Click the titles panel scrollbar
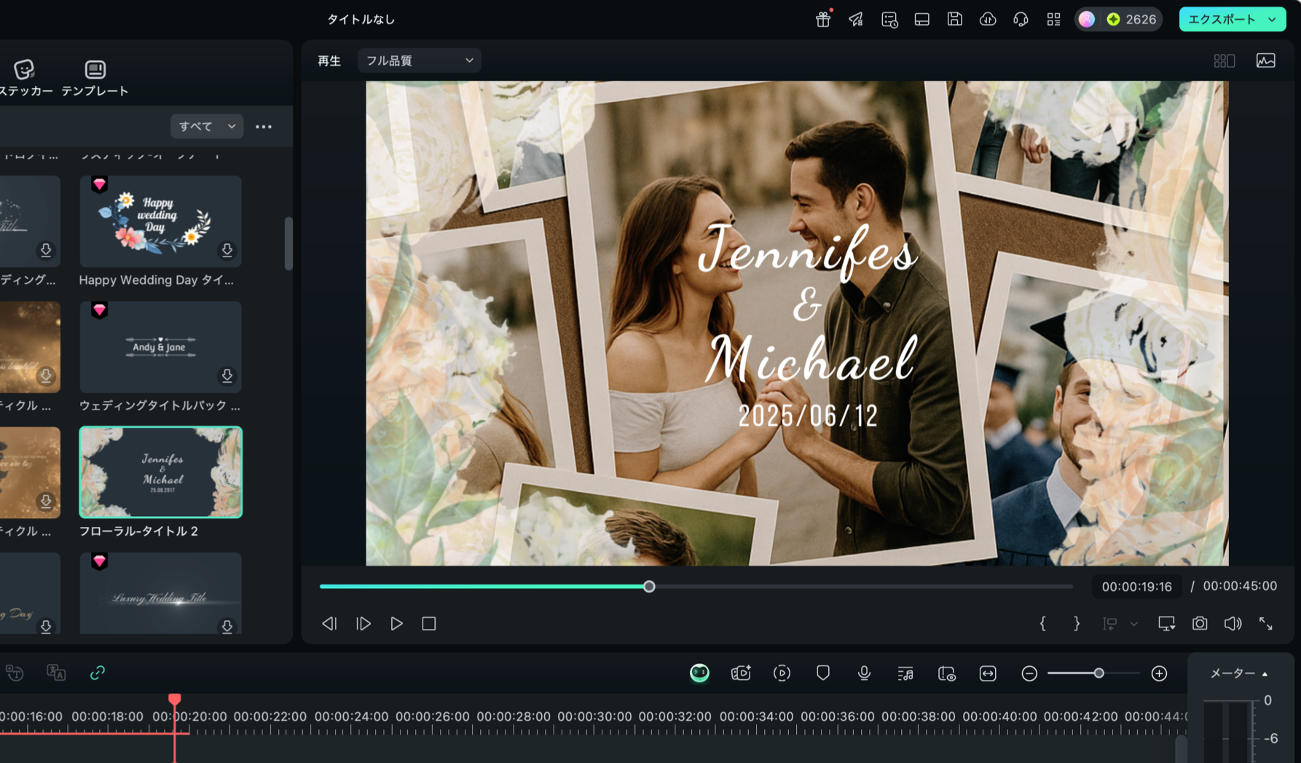This screenshot has height=763, width=1301. point(288,243)
